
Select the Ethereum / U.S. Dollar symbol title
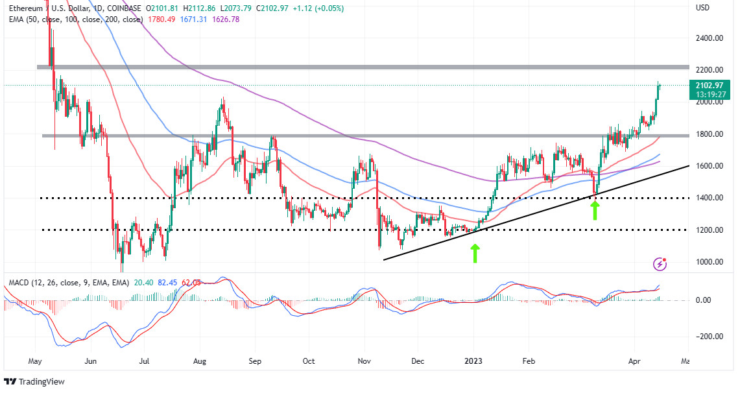(75, 8)
